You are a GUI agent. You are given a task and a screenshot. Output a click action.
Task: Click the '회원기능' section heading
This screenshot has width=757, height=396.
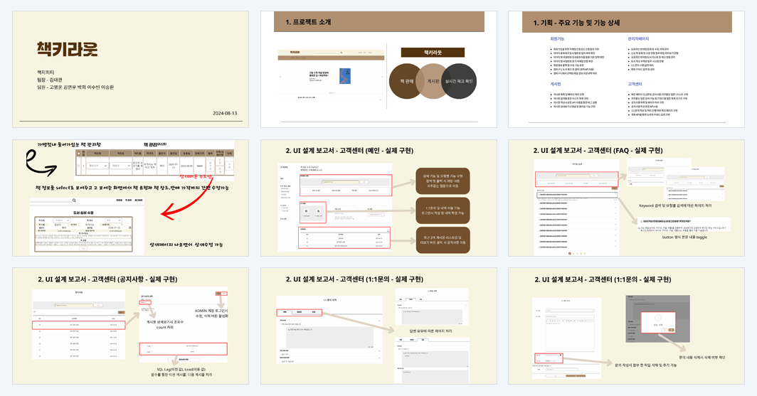556,38
